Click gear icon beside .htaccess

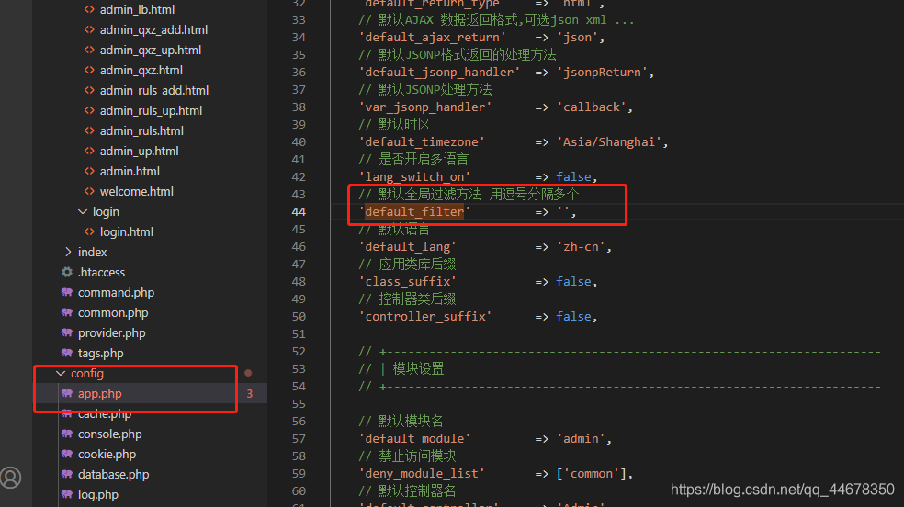(67, 272)
